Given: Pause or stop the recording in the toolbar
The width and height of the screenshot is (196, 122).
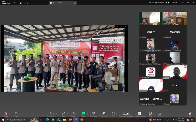Looking at the screenshot, I should 126,114.
